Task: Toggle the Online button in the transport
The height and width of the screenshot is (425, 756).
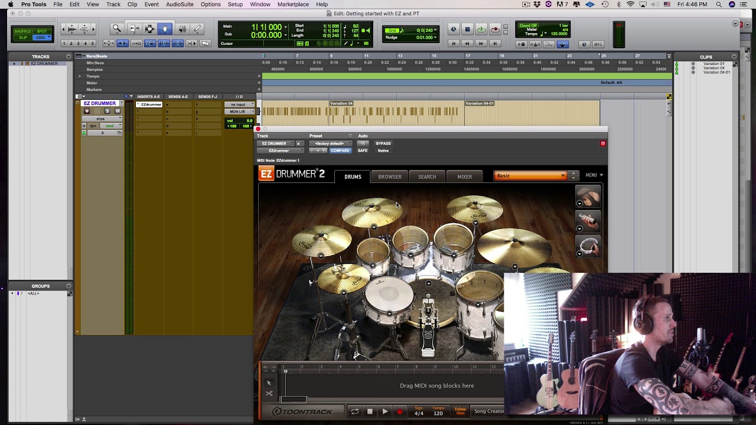Action: 454,30
